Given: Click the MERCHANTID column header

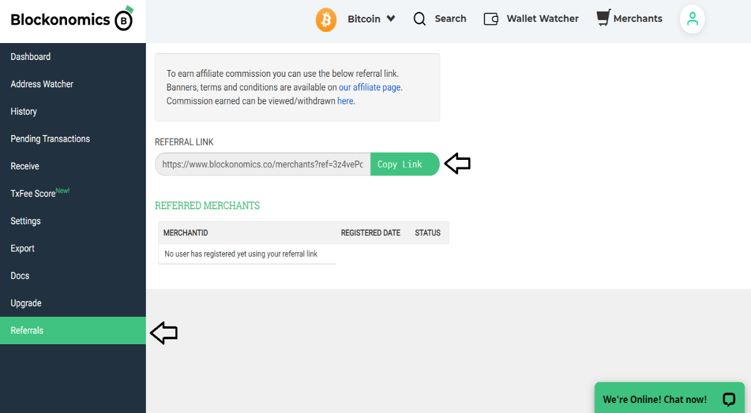Looking at the screenshot, I should [x=185, y=233].
